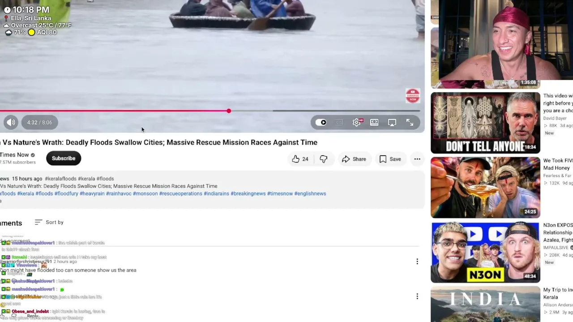Open the INDIA Kerala trip video thumbnail
Image resolution: width=573 pixels, height=322 pixels.
click(485, 304)
